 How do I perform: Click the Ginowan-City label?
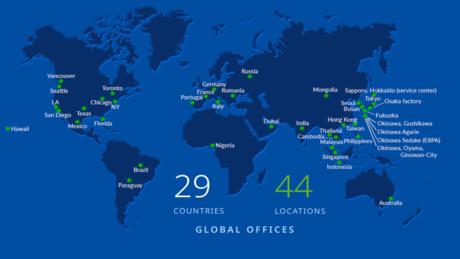pyautogui.click(x=419, y=155)
